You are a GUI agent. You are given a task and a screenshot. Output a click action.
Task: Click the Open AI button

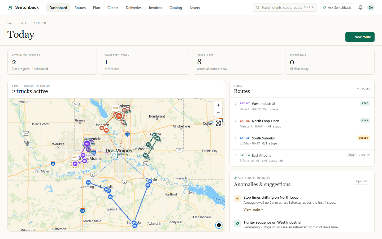pos(361,181)
